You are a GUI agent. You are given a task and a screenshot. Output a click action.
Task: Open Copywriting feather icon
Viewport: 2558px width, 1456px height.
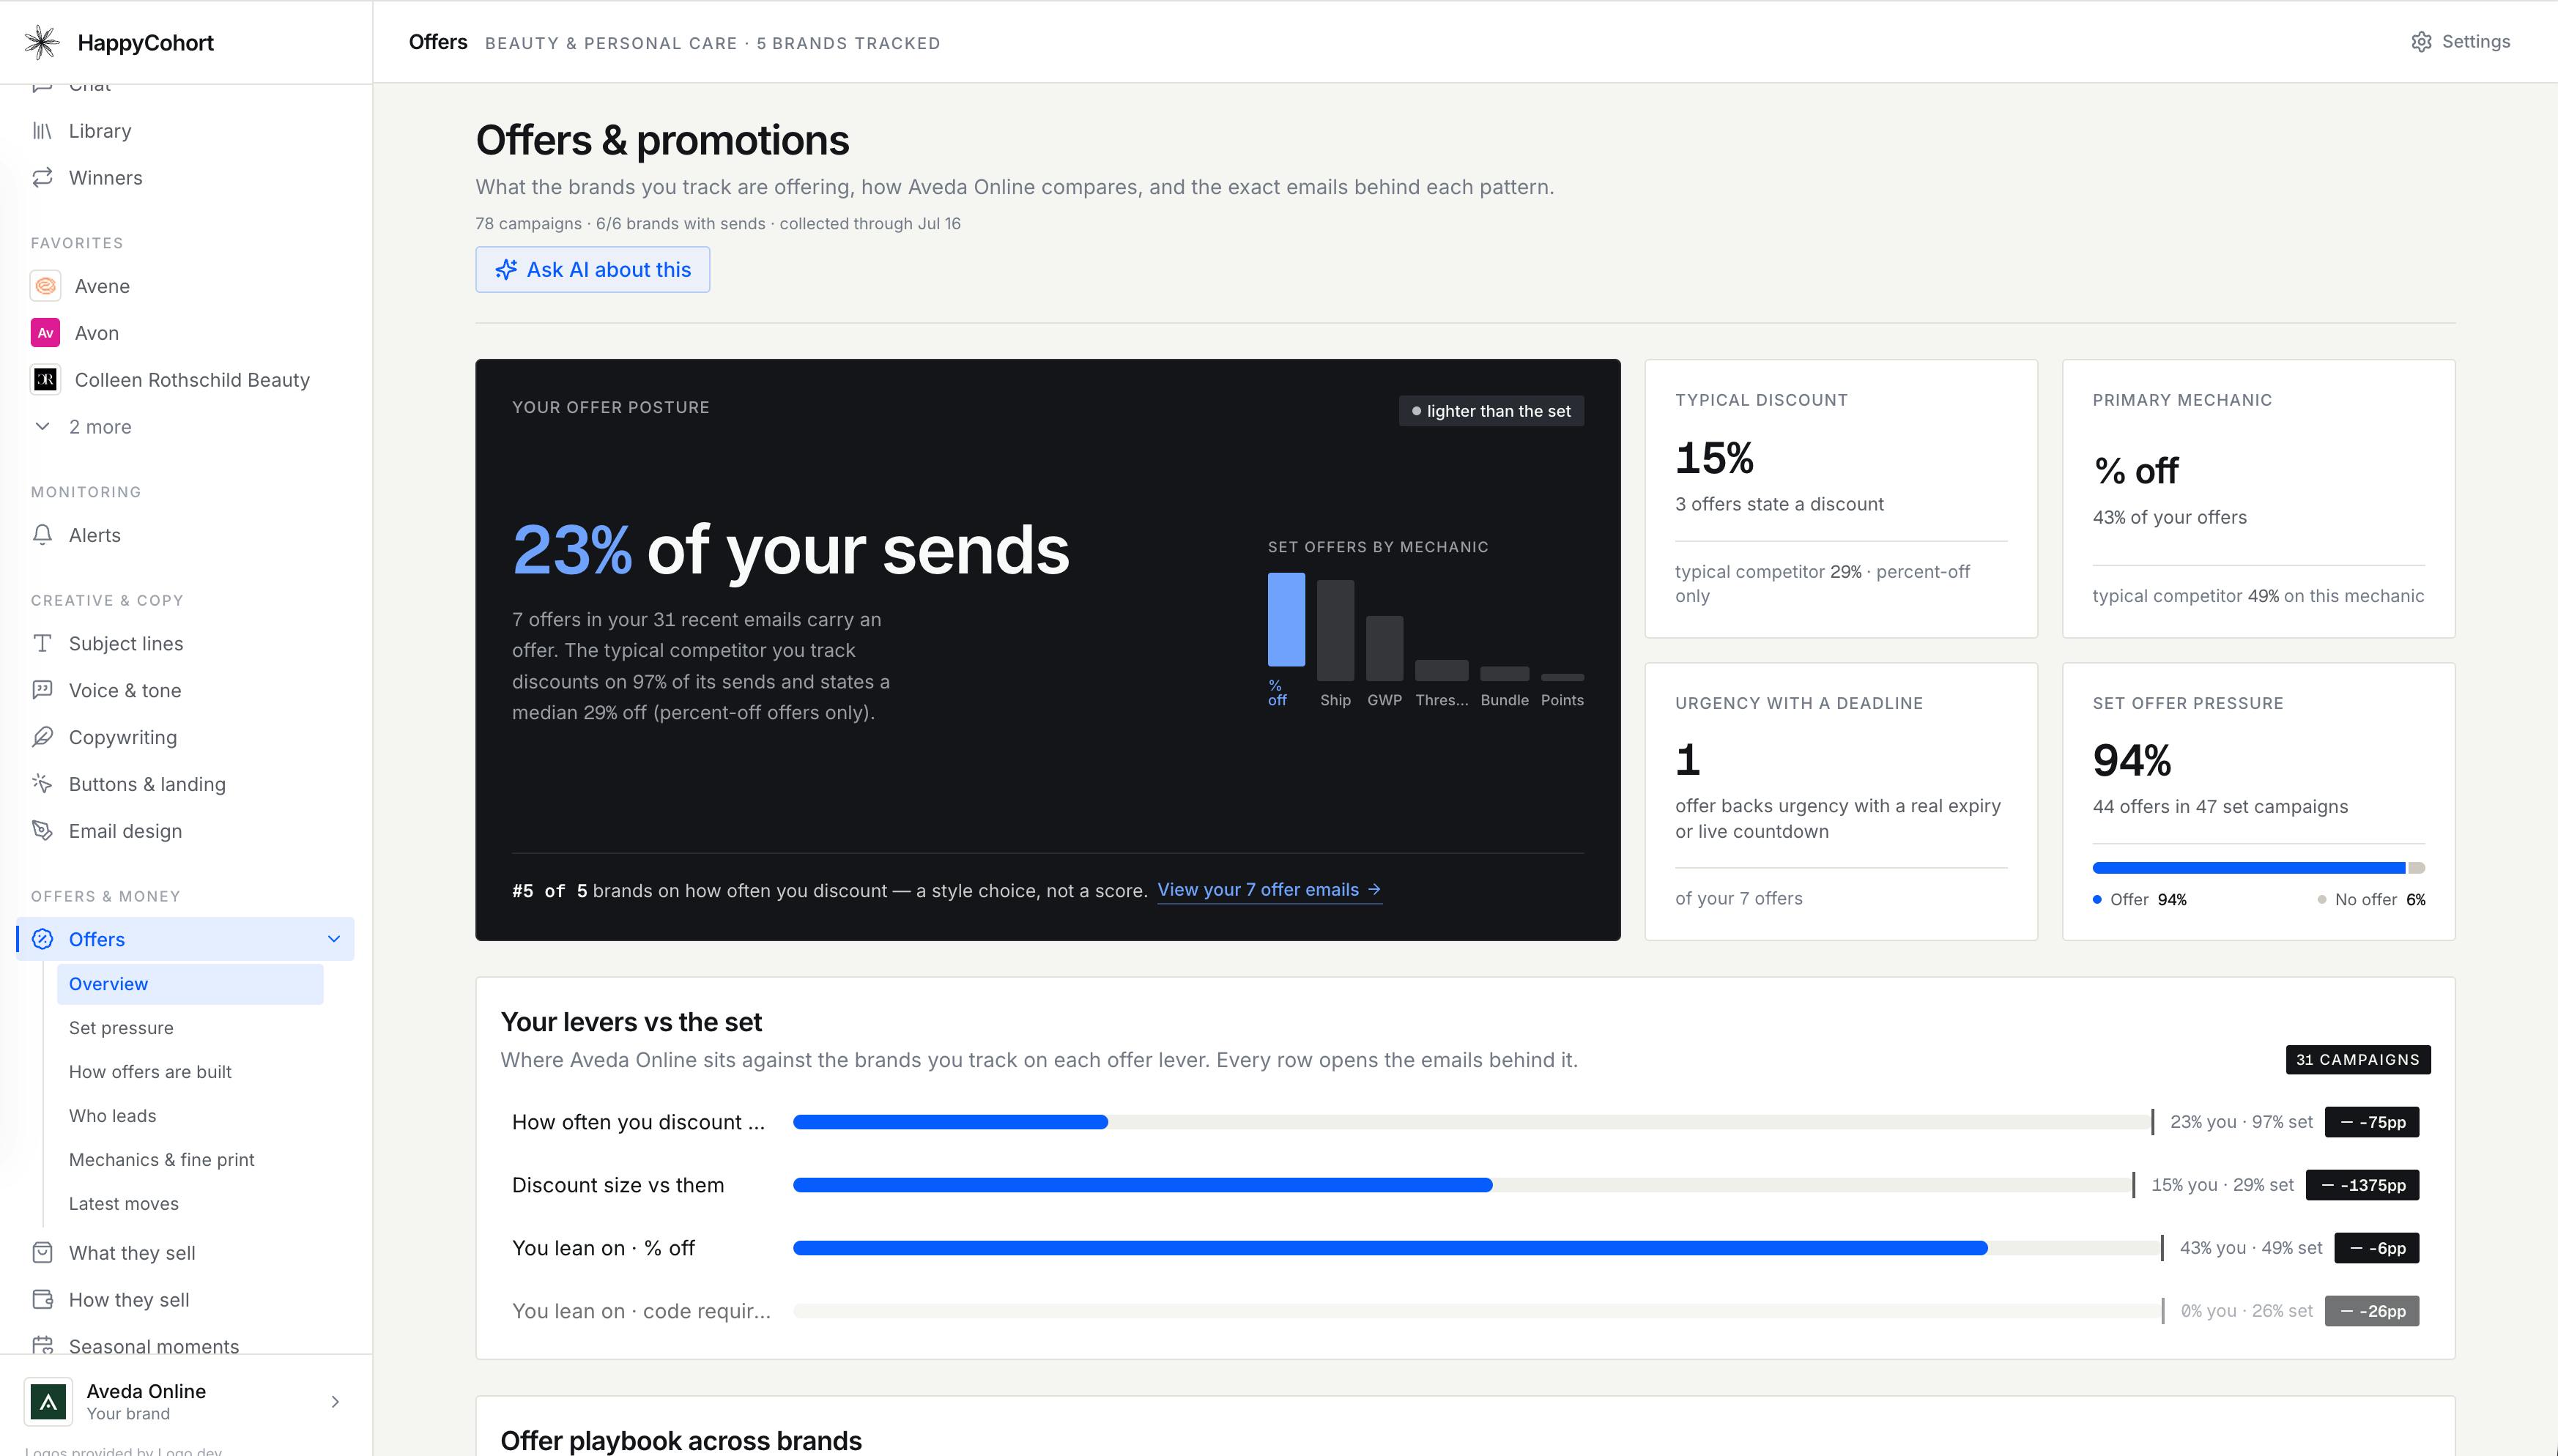(x=42, y=737)
